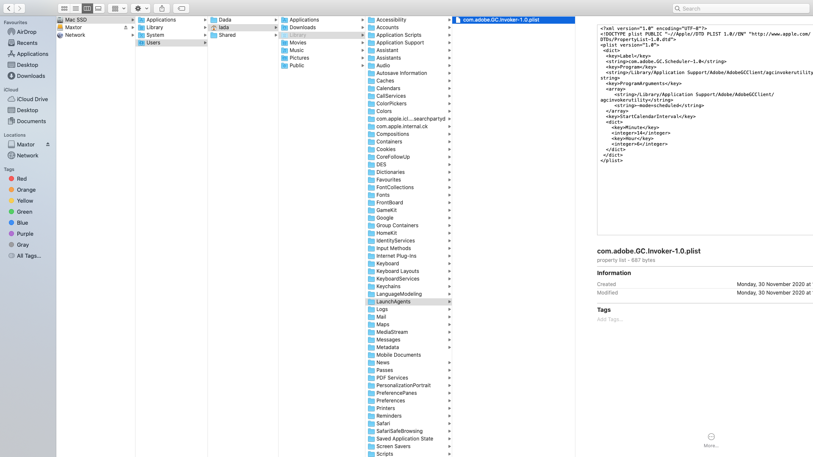Click in the Search field
Viewport: 813px width, 457px height.
coord(741,8)
